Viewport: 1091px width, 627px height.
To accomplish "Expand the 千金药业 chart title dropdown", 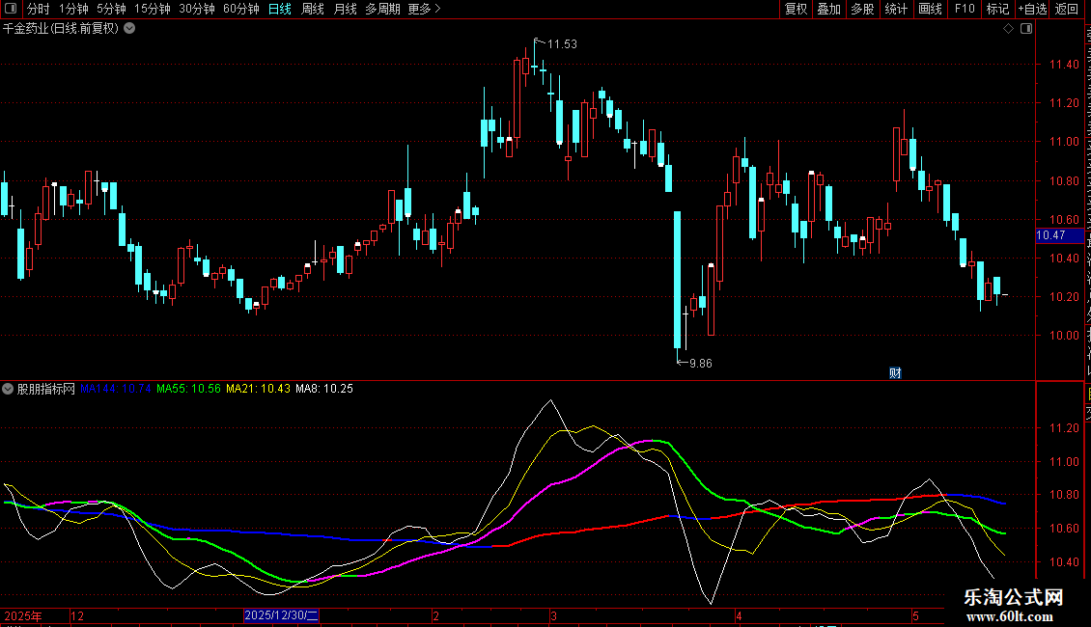I will [x=129, y=29].
